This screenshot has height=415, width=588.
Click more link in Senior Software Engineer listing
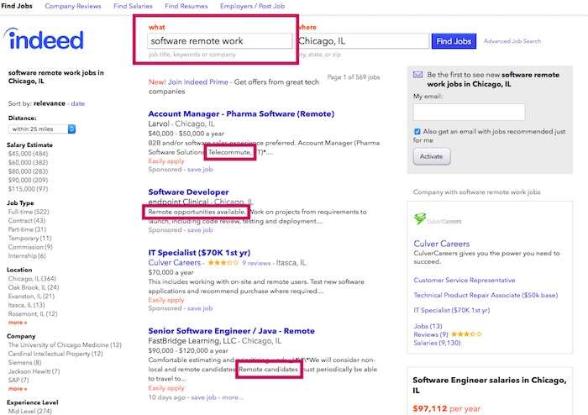233,397
